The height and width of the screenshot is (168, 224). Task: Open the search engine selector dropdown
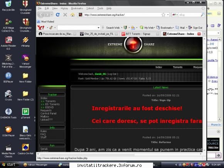click(175, 15)
